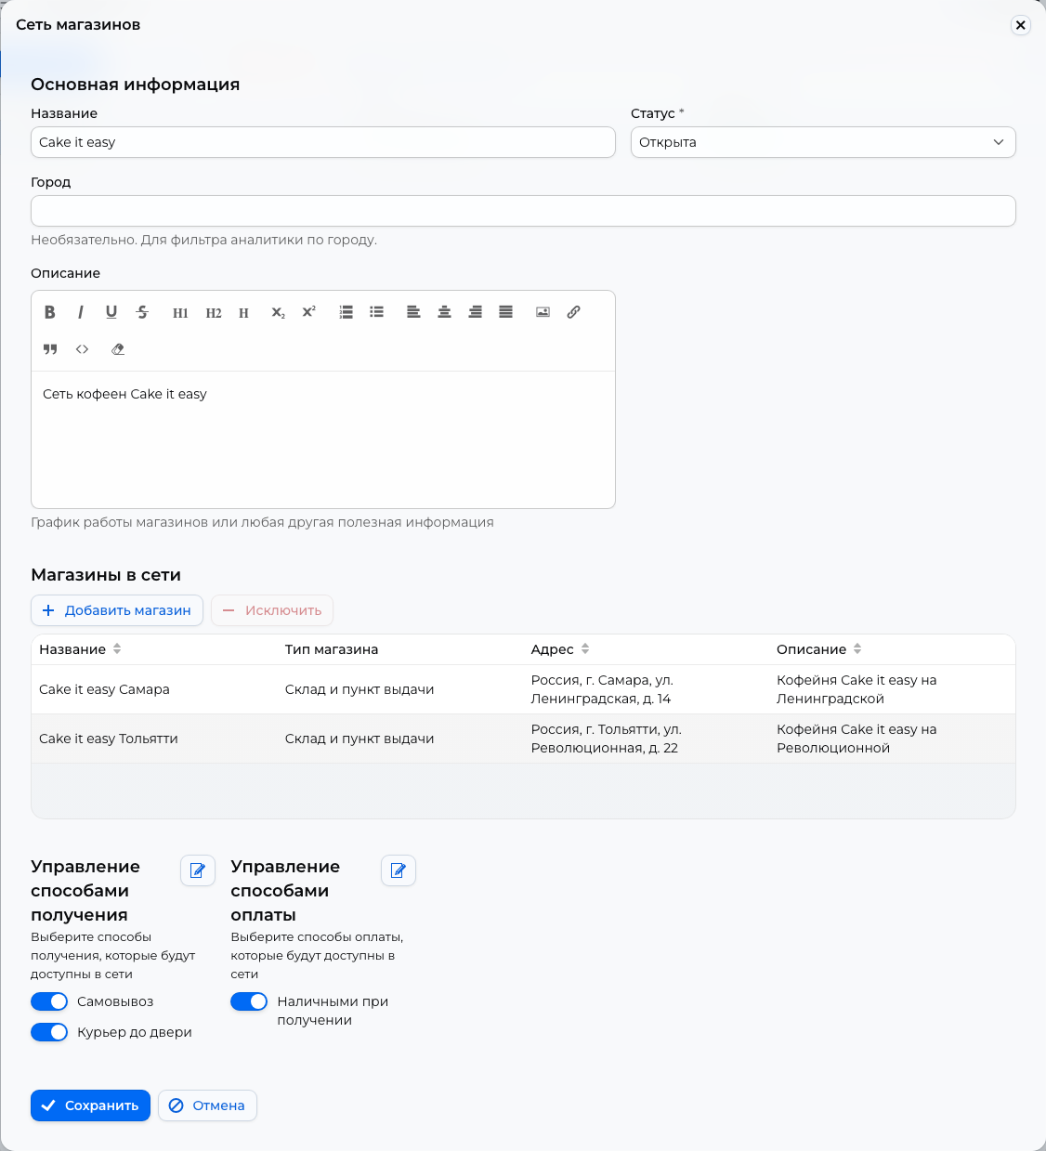The image size is (1046, 1151).
Task: Click the address cell 'Россия, г. Самара, ул. Ленинградская'
Action: click(x=602, y=689)
